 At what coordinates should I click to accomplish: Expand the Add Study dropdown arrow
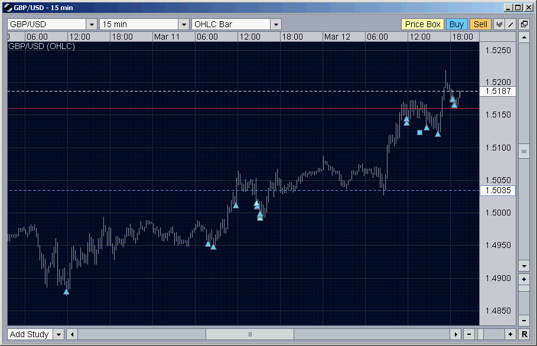58,334
